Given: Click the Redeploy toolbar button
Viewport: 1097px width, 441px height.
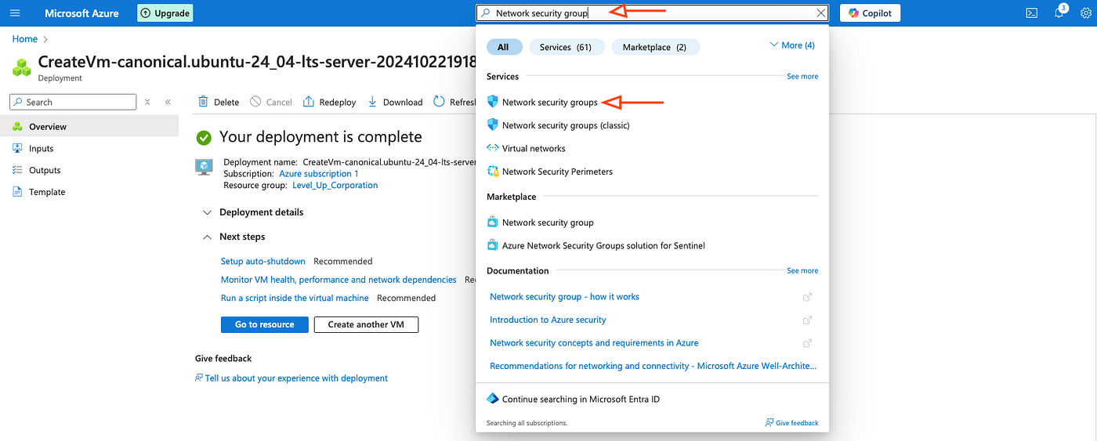Looking at the screenshot, I should [x=329, y=102].
